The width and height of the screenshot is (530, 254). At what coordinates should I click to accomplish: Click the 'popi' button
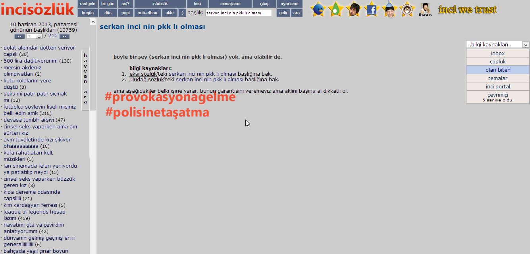[x=125, y=13]
